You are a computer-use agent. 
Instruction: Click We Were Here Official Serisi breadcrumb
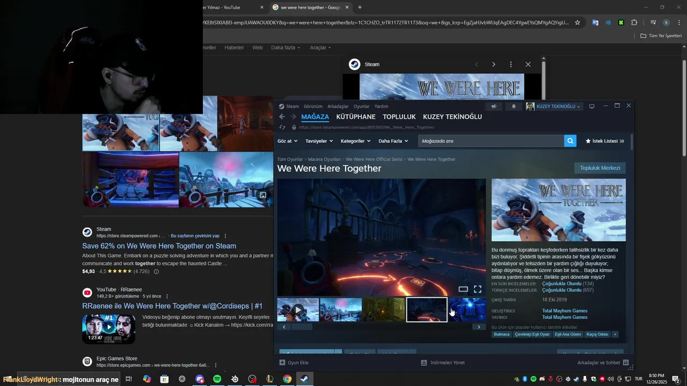tap(374, 159)
